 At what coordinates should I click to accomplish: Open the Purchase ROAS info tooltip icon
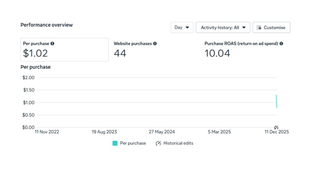click(x=281, y=44)
